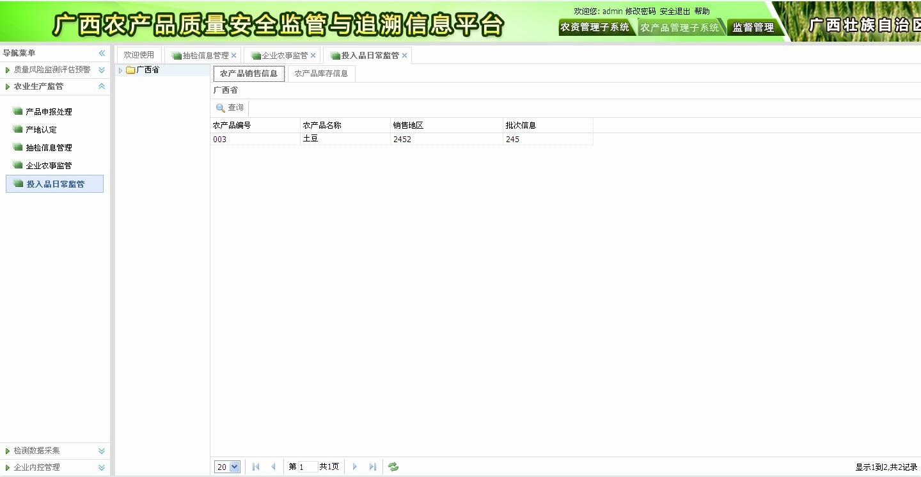Open the page size dropdown showing 20
Screen dimensions: 921x477
coord(227,467)
